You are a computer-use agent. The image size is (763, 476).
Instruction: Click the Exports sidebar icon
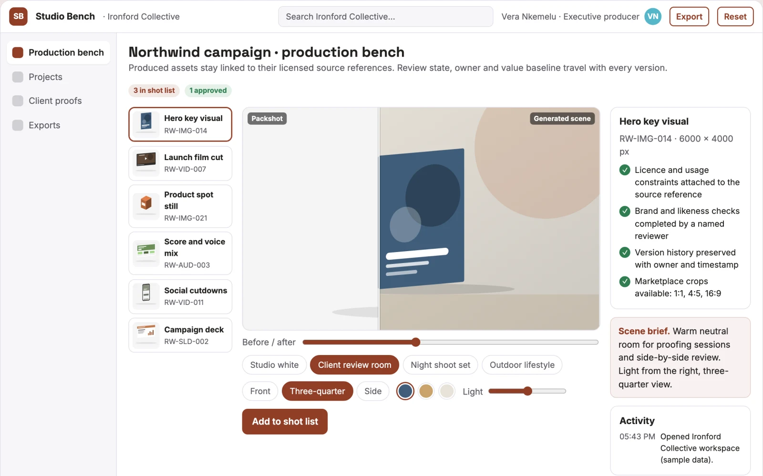pos(18,125)
